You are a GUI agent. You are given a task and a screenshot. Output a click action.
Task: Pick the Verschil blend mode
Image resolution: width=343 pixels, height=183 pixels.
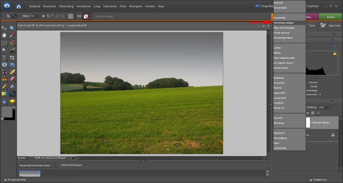click(x=278, y=118)
